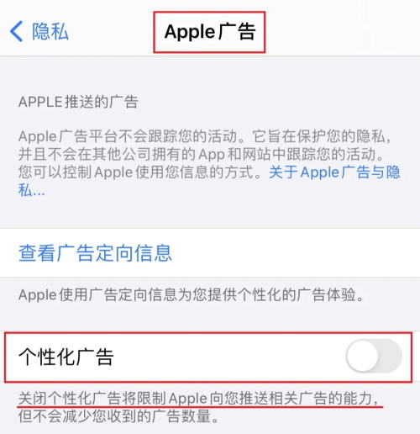Image resolution: width=420 pixels, height=434 pixels.
Task: Tap the APPLE推送的广告 section header
Action: 78,102
